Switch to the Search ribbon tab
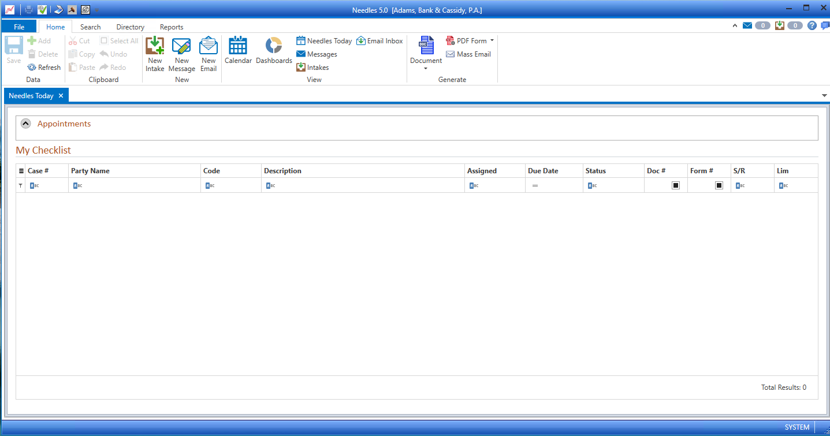Screen dimensions: 830x436 (x=90, y=27)
